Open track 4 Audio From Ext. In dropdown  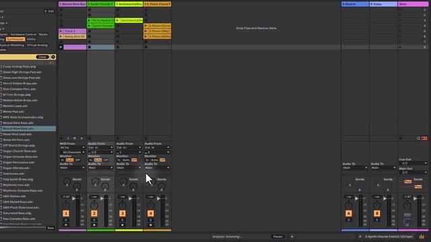click(157, 148)
